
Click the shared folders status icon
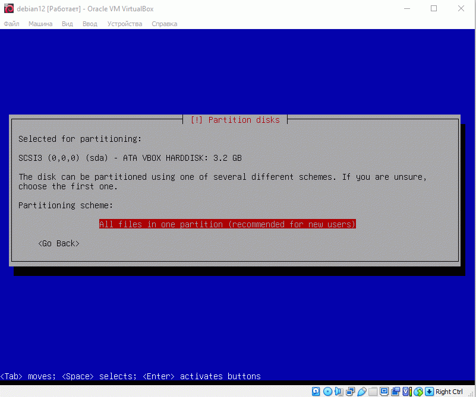tap(373, 392)
